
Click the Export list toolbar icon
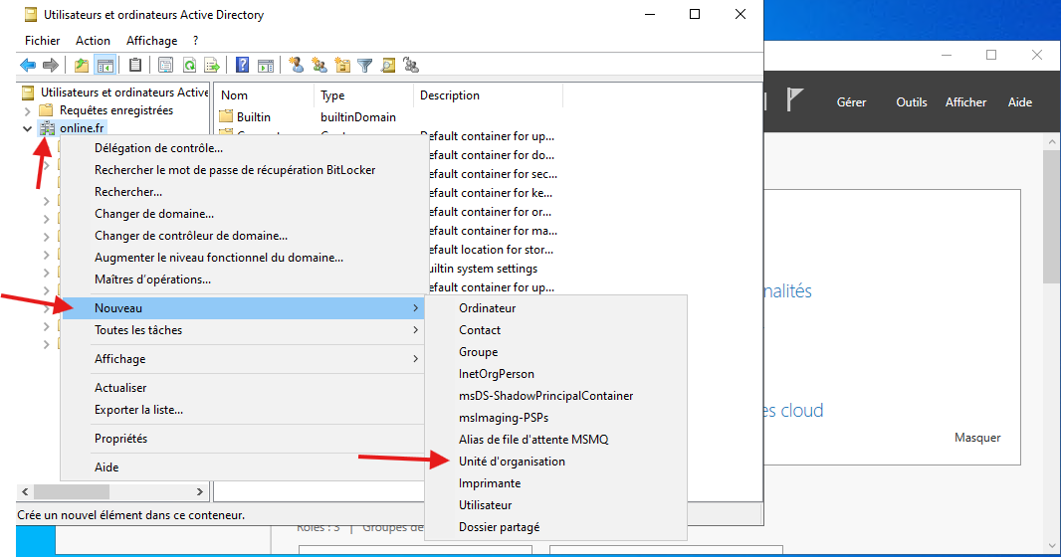[x=212, y=65]
